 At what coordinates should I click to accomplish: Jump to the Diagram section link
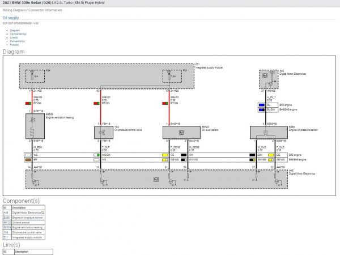[x=15, y=31]
